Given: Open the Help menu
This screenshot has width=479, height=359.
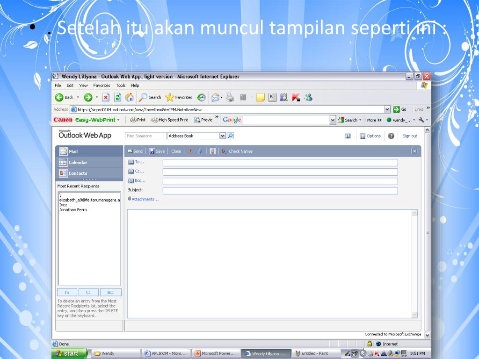Looking at the screenshot, I should [x=135, y=86].
